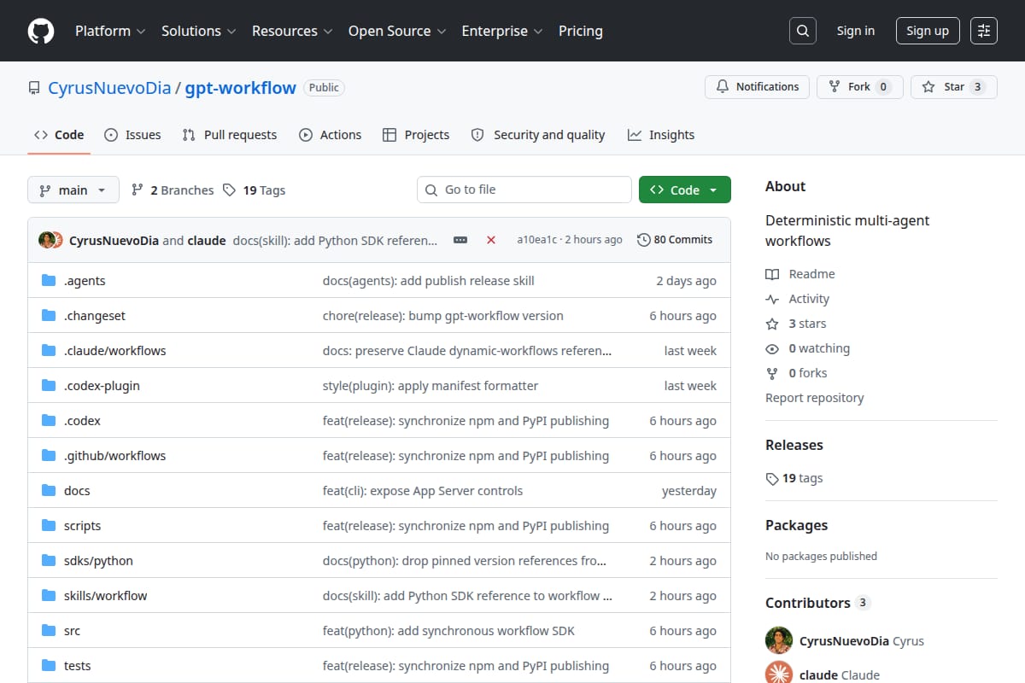Open the 19 tags link under Releases

[x=794, y=478]
